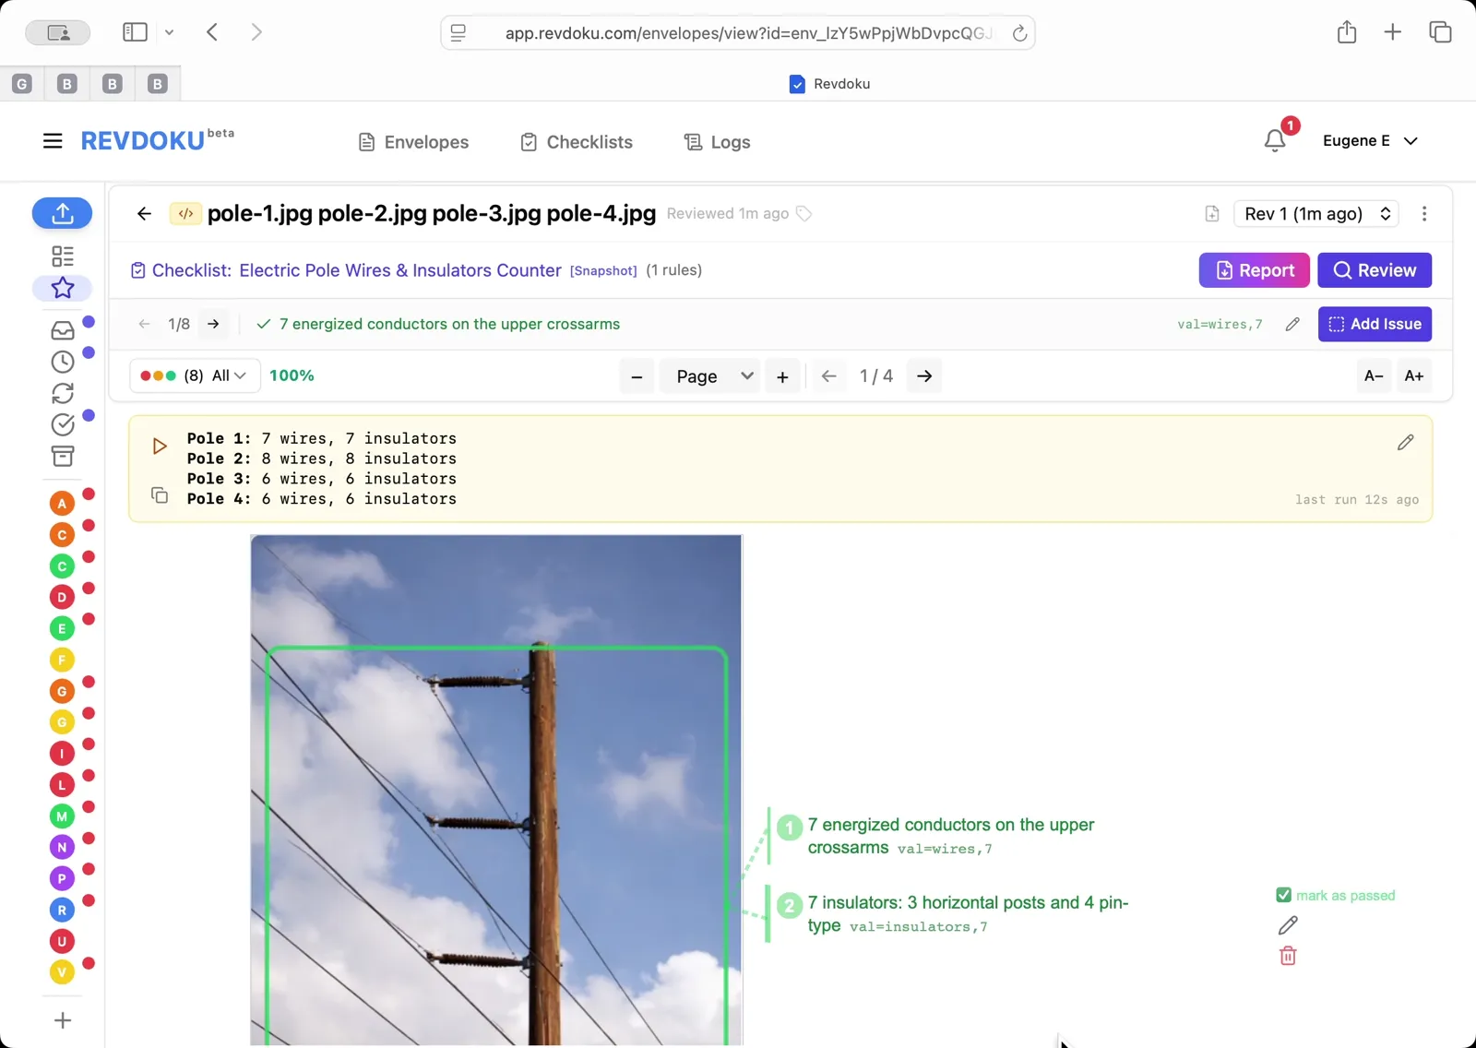Screen dimensions: 1476x1048
Task: Open the archive box icon in sidebar
Action: [x=62, y=456]
